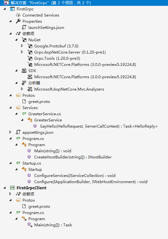Click the FirstGrpcClient C# project icon
This screenshot has height=239, width=168.
pyautogui.click(x=12, y=188)
